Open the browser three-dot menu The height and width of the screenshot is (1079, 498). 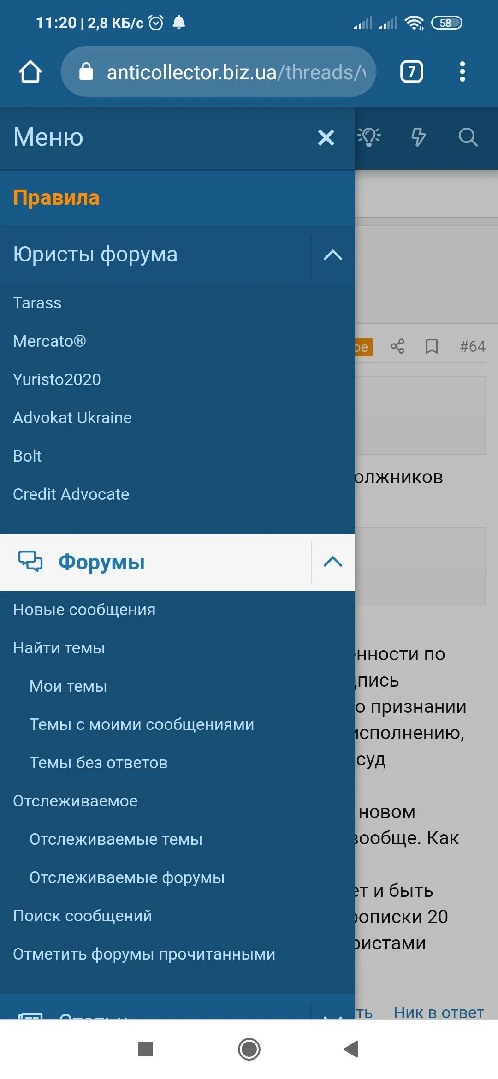pyautogui.click(x=462, y=72)
